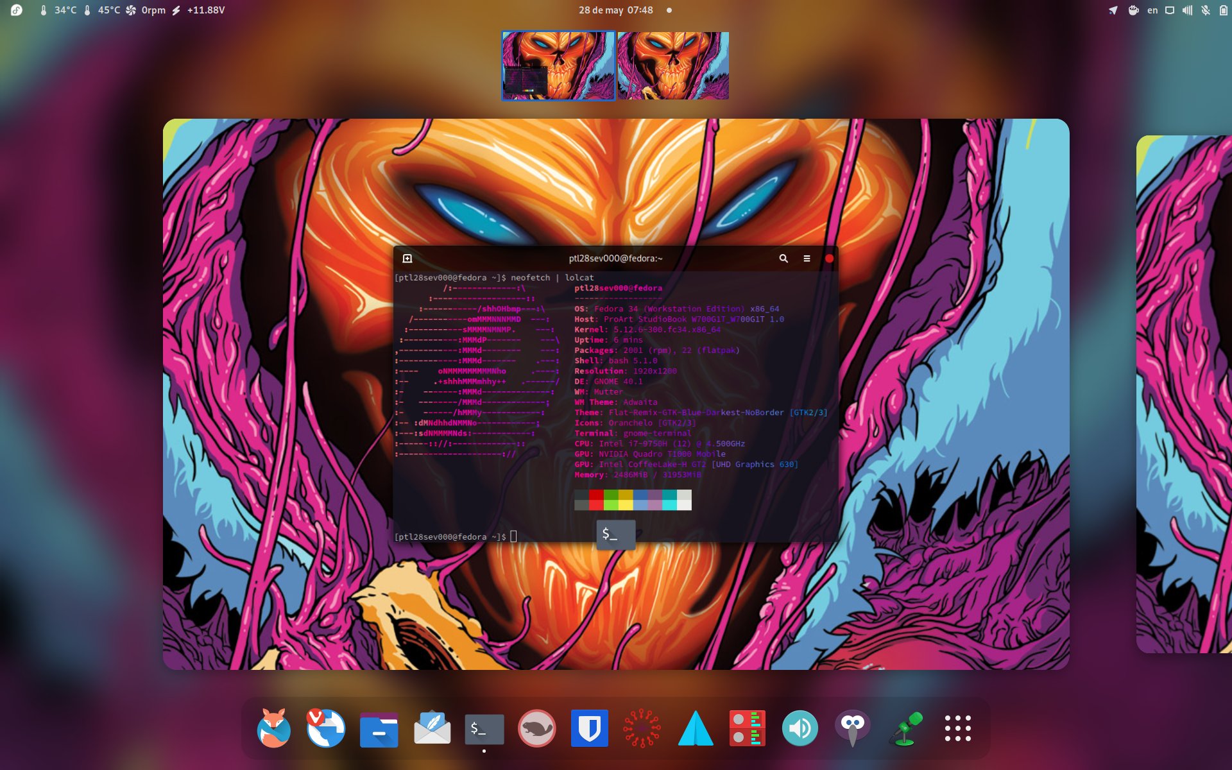Open the volume system menu in top bar

pos(1187,10)
